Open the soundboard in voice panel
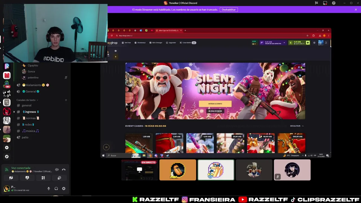The width and height of the screenshot is (361, 203). (x=59, y=178)
